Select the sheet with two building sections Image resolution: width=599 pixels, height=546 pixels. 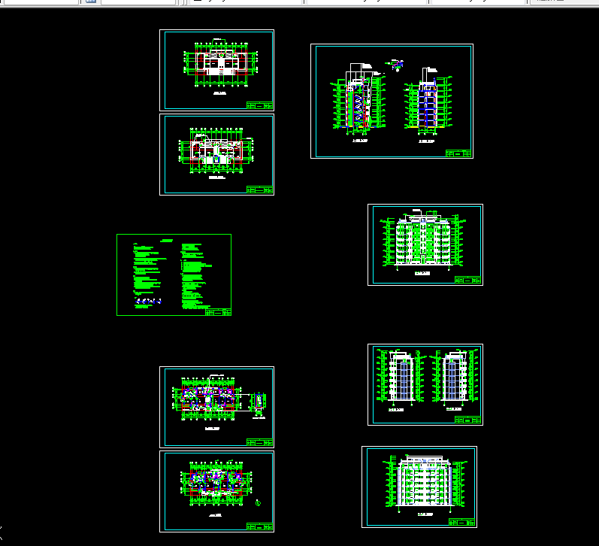[x=392, y=101]
